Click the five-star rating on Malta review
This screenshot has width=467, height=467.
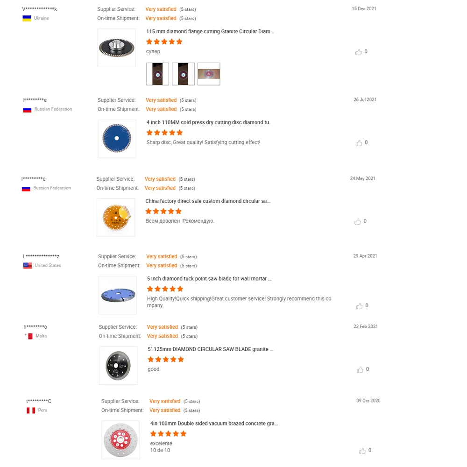[166, 360]
